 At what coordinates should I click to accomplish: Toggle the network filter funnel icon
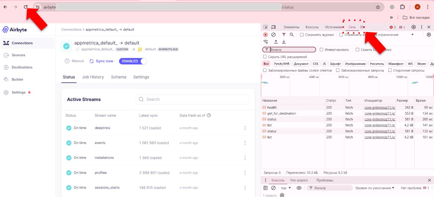pyautogui.click(x=284, y=35)
